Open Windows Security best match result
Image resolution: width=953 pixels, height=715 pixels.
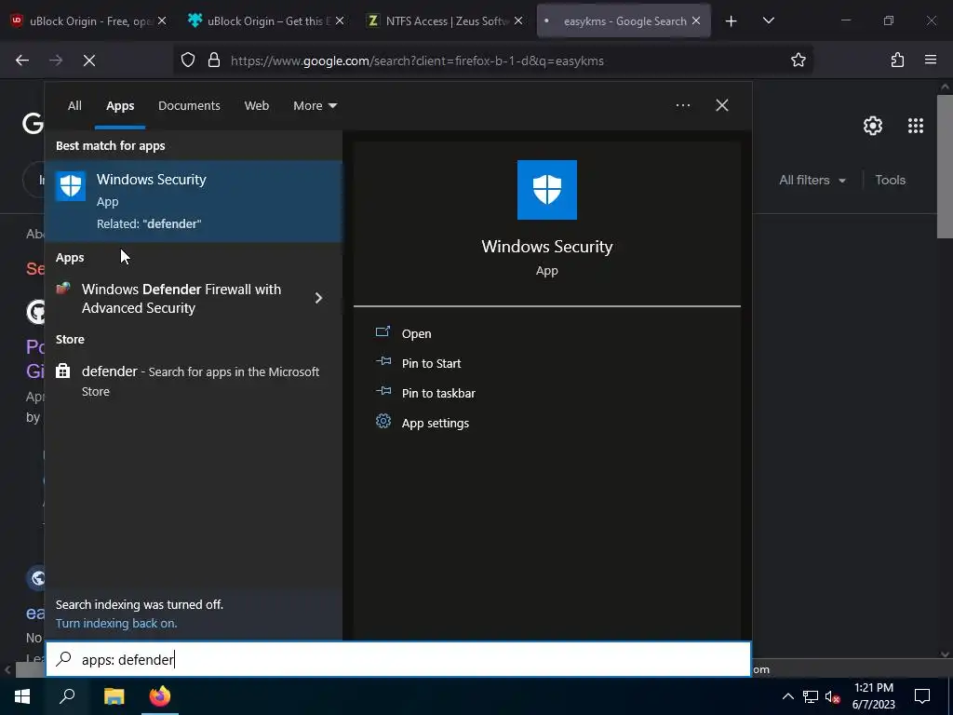[x=194, y=201]
